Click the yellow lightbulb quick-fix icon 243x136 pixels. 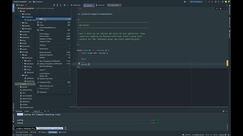pos(79,63)
